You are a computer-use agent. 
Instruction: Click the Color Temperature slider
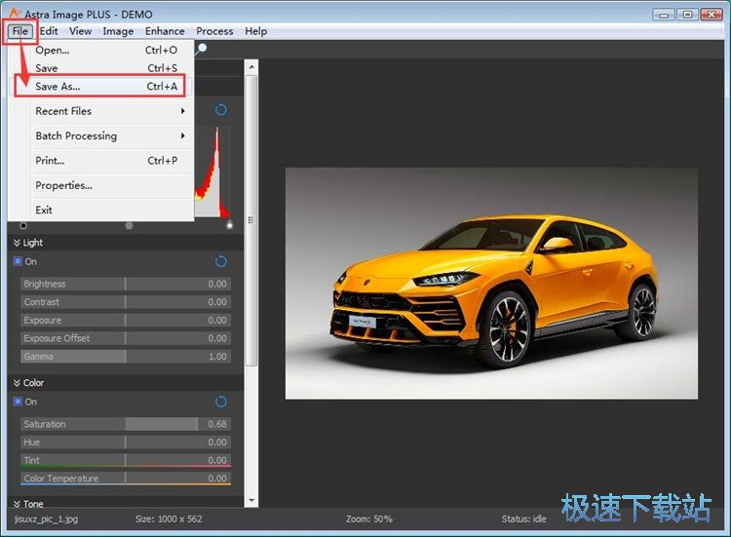[125, 479]
